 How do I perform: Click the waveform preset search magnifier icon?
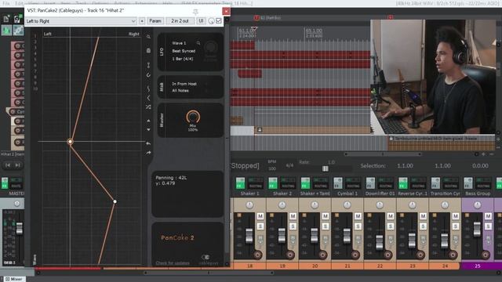(x=198, y=43)
